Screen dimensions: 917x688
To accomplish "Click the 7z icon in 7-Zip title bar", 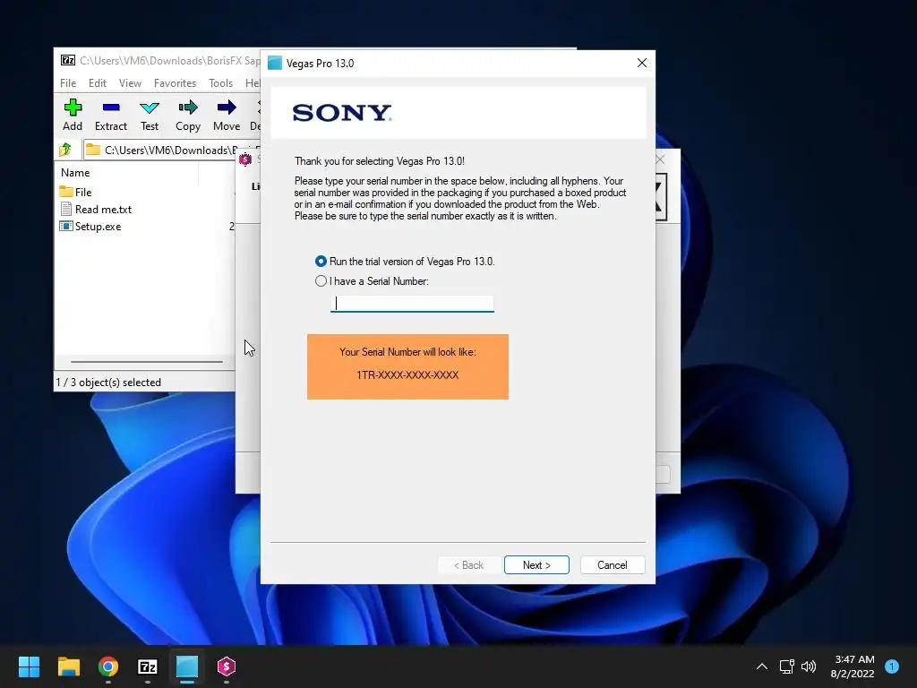I will coord(68,60).
